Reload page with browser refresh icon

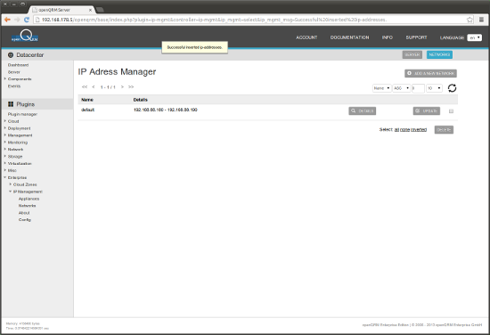point(27,20)
